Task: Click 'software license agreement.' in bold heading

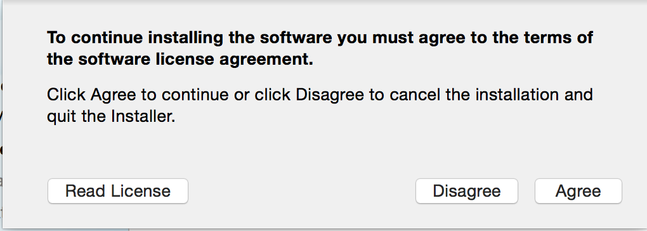Action: [x=196, y=60]
